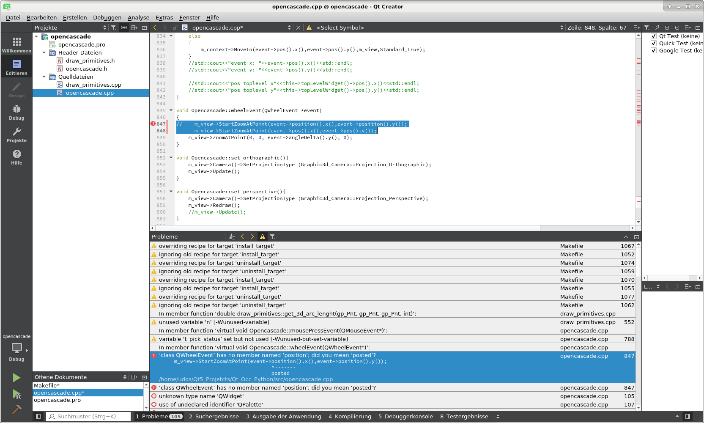Screen dimensions: 704x423
Task: Fold the set_orthographic function at line 852
Action: click(x=171, y=157)
